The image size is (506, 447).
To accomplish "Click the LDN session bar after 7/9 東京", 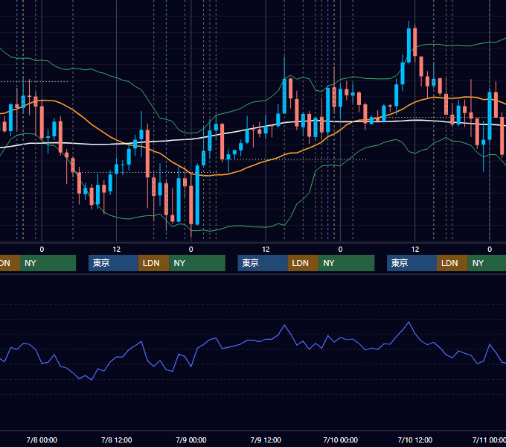I will pyautogui.click(x=303, y=263).
